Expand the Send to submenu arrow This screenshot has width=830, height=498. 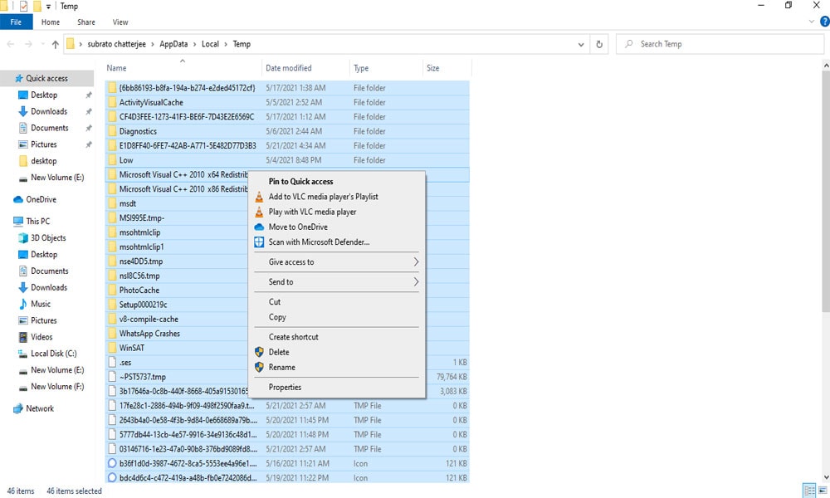416,282
